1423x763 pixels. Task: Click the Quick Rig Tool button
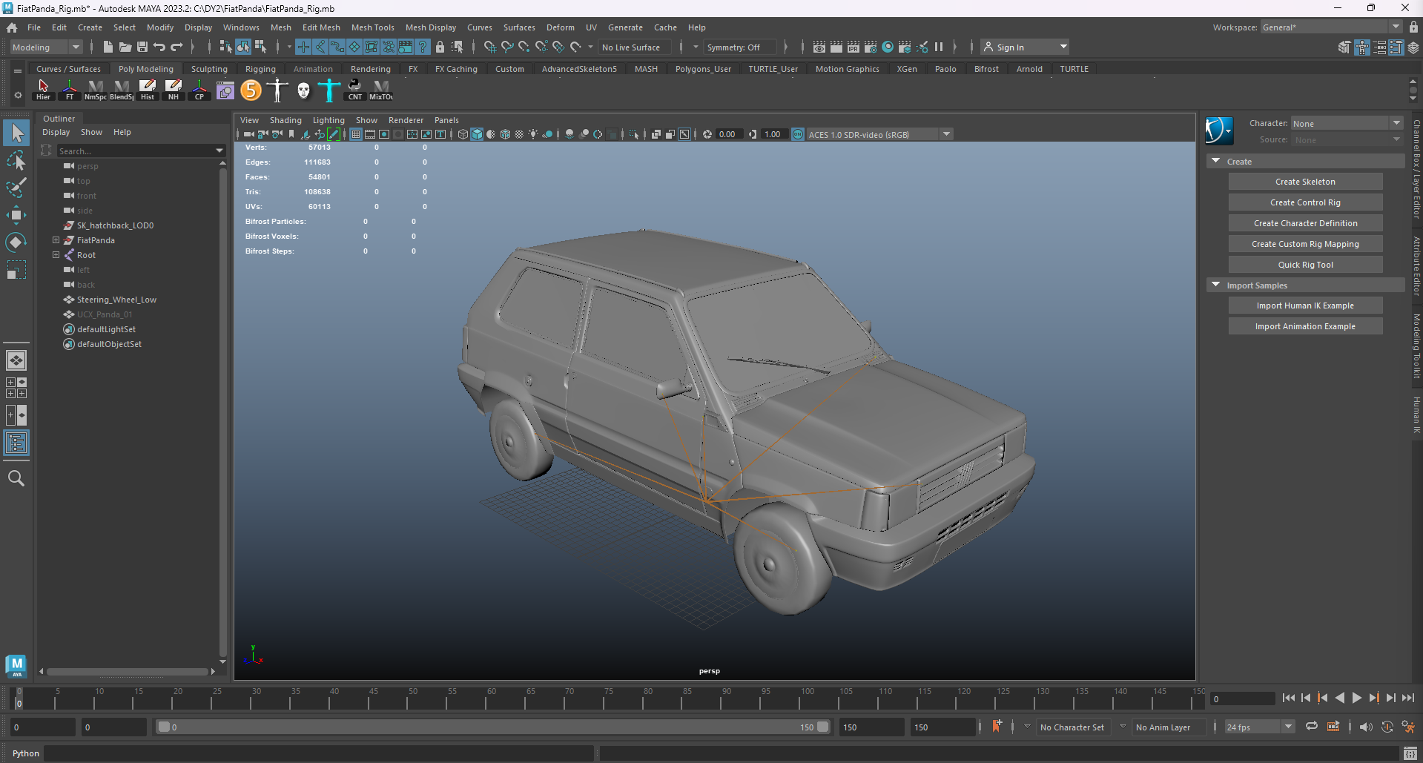1304,265
